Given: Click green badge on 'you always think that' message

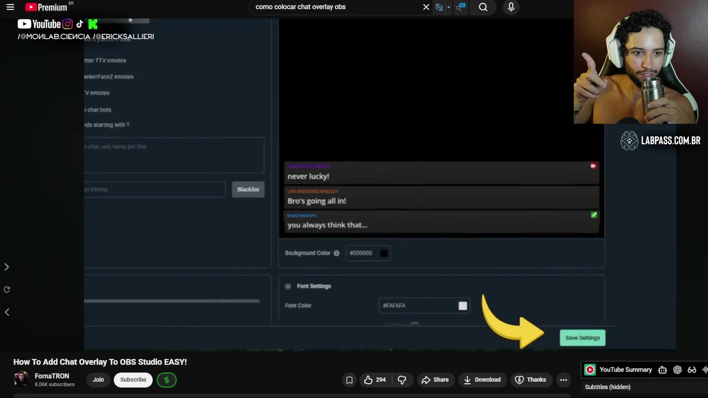Looking at the screenshot, I should [594, 214].
